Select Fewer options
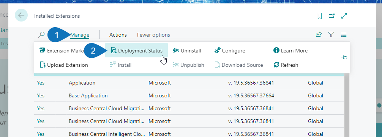The height and width of the screenshot is (137, 382). (153, 35)
